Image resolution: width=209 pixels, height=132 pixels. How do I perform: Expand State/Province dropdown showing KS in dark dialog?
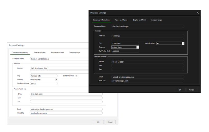[183, 43]
